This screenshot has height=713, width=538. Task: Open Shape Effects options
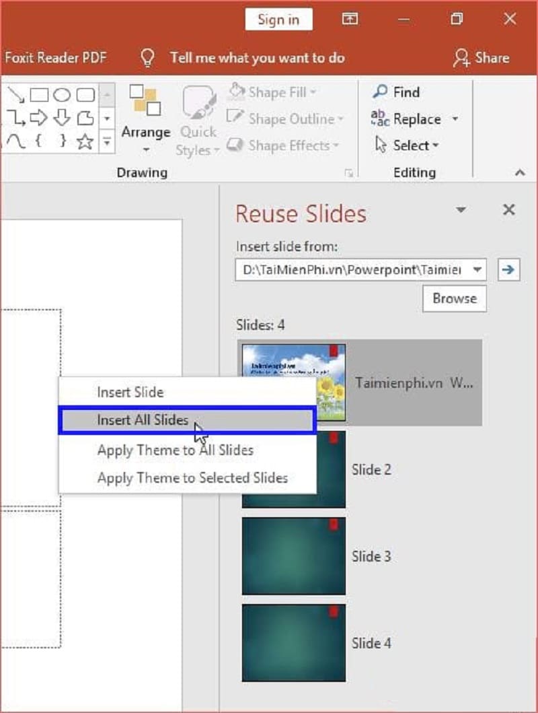(282, 145)
